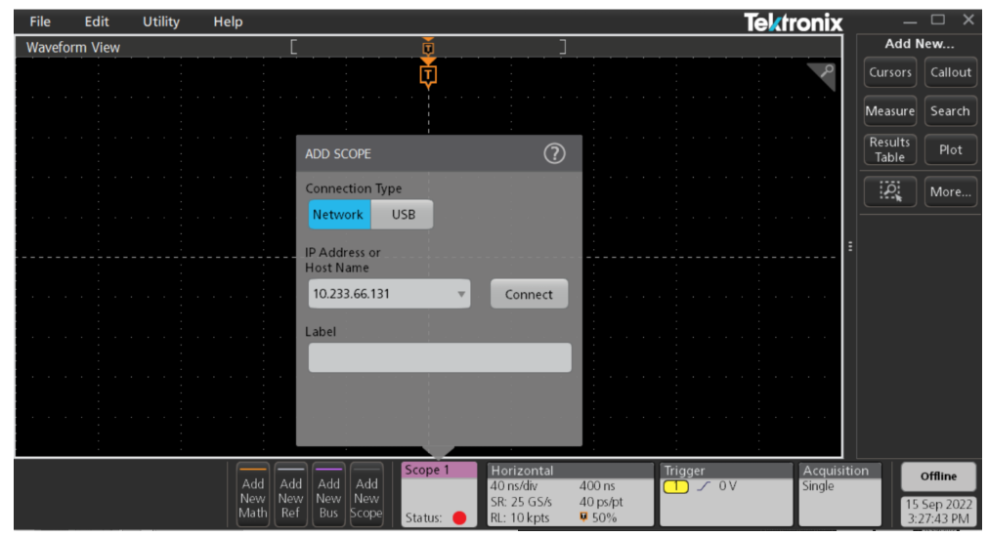The width and height of the screenshot is (988, 537).
Task: Open the More... options in Add New panel
Action: coord(950,191)
